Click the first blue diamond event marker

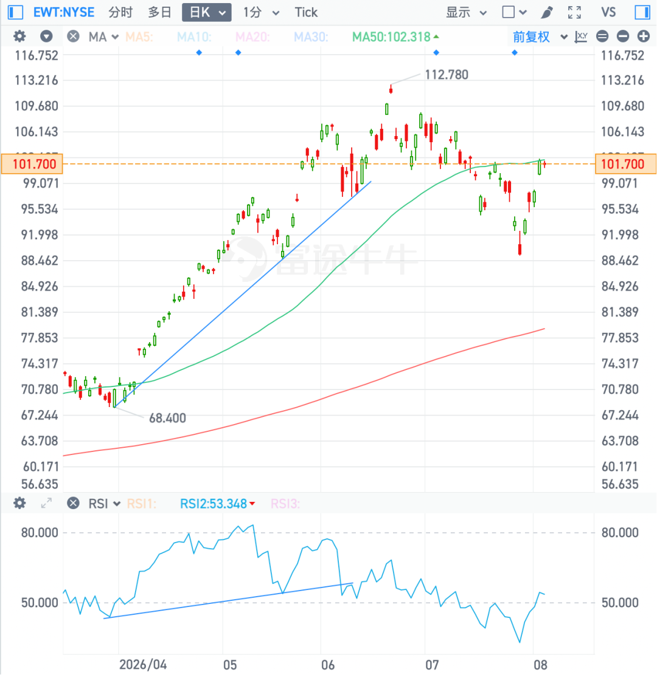pos(199,52)
